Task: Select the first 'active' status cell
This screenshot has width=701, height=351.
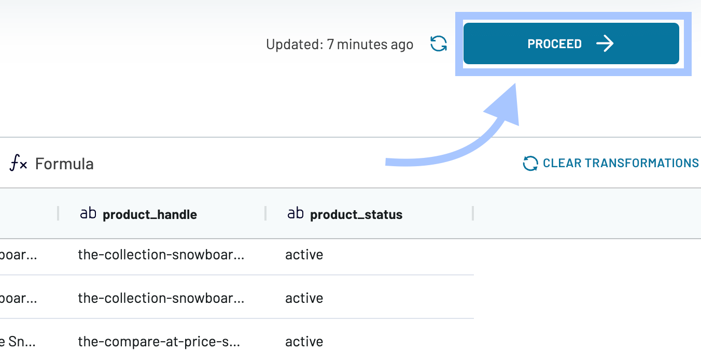Action: point(304,255)
